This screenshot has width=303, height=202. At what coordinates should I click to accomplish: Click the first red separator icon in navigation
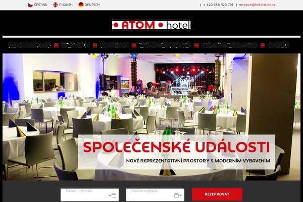[x=56, y=45]
